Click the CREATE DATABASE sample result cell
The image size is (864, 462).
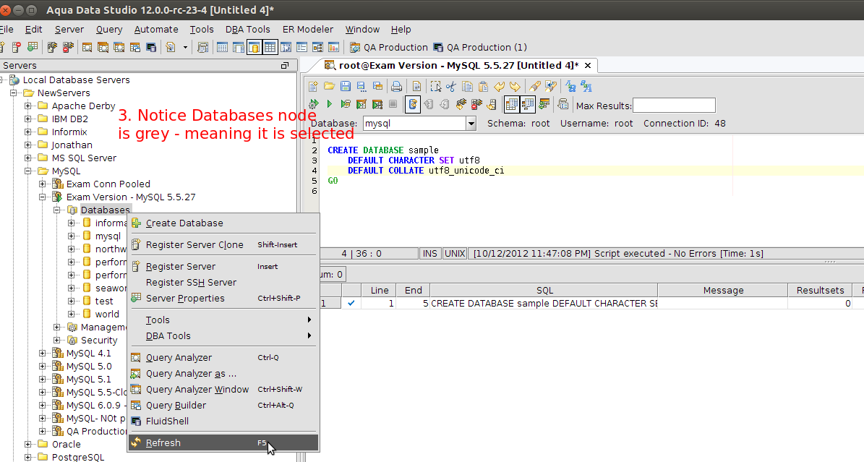click(544, 303)
